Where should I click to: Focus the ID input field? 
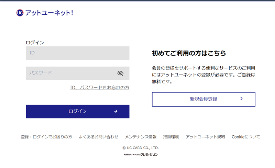78,53
